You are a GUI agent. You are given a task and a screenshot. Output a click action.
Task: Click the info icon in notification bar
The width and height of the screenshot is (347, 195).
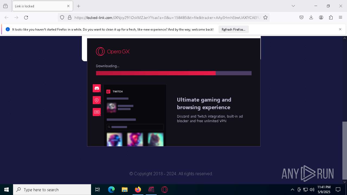pos(8,29)
